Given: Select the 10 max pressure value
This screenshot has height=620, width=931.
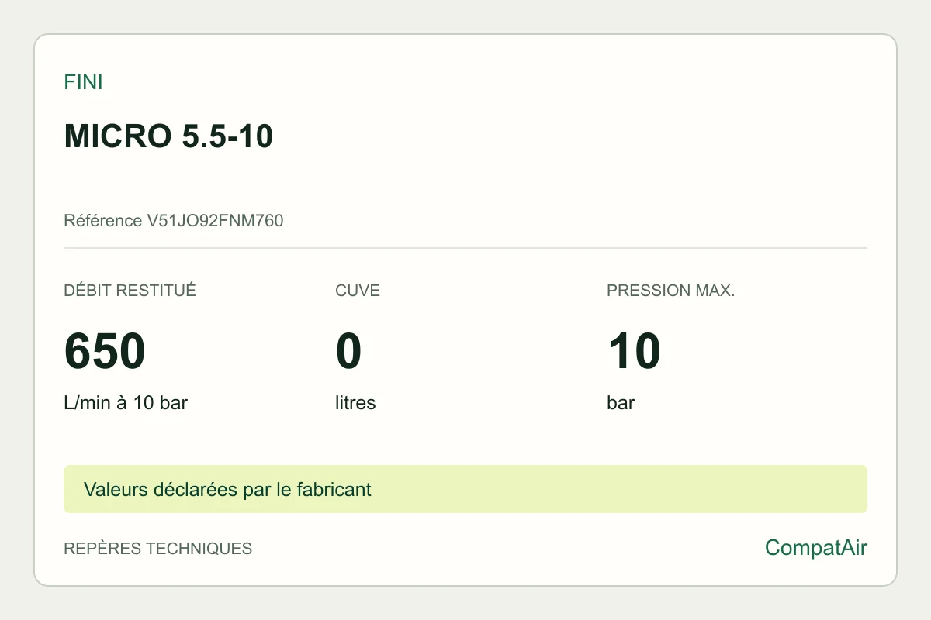Looking at the screenshot, I should click(634, 350).
